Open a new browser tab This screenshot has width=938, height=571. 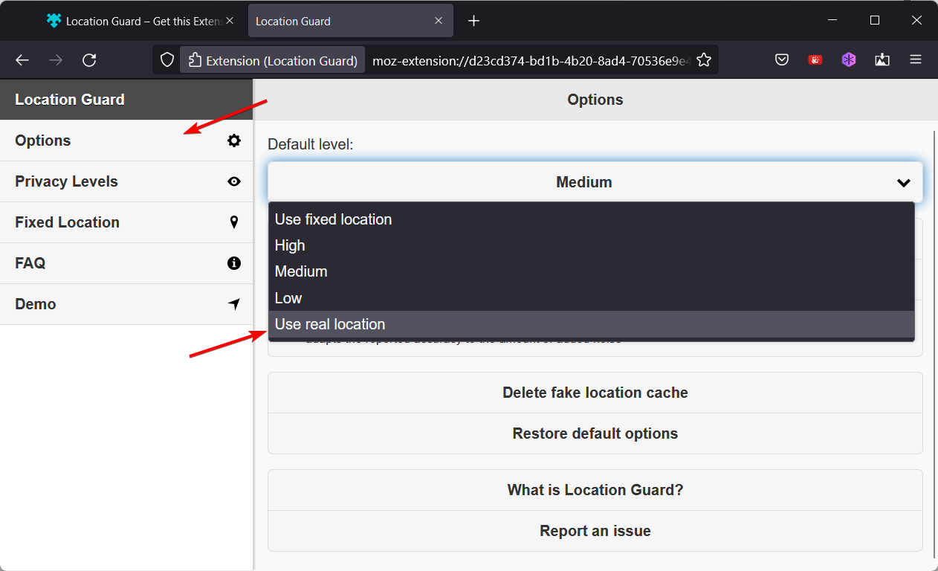click(x=474, y=21)
